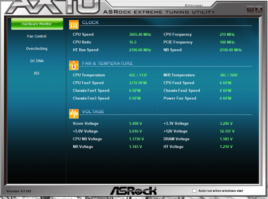Screen dimensions: 268x199
Task: Select the OC DNA menu item
Action: 37,61
